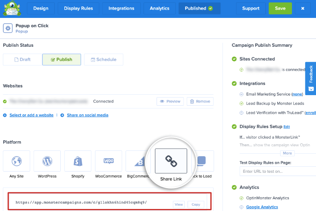This screenshot has width=316, height=211.
Task: Focus the Enter URL to test field
Action: 278,172
